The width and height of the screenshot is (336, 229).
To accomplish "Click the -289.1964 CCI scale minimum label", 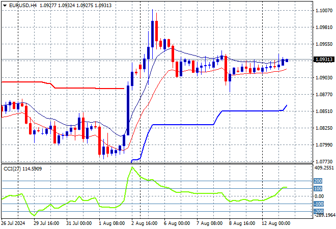I will pos(325,215).
